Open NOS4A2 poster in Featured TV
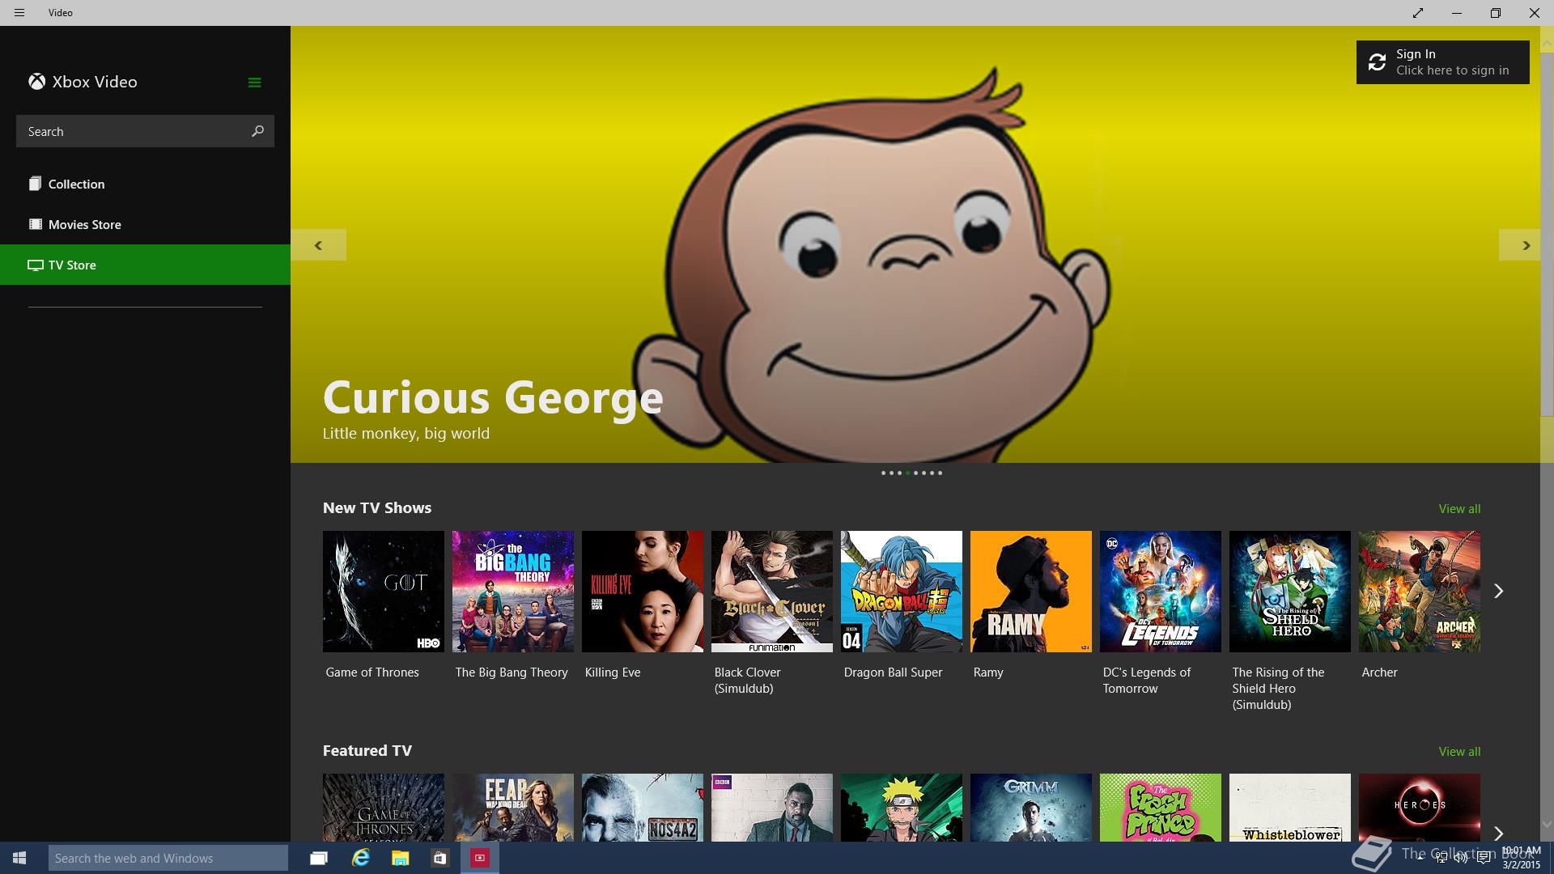 643,808
